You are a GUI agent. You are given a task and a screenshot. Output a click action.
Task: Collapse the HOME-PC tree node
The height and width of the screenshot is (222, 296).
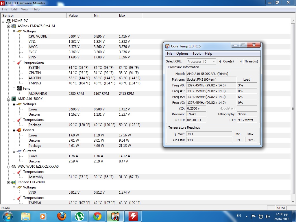tap(3, 21)
